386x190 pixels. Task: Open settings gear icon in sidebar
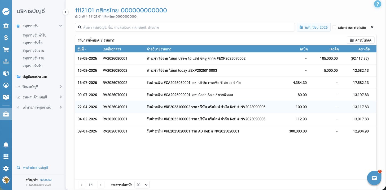[6, 169]
